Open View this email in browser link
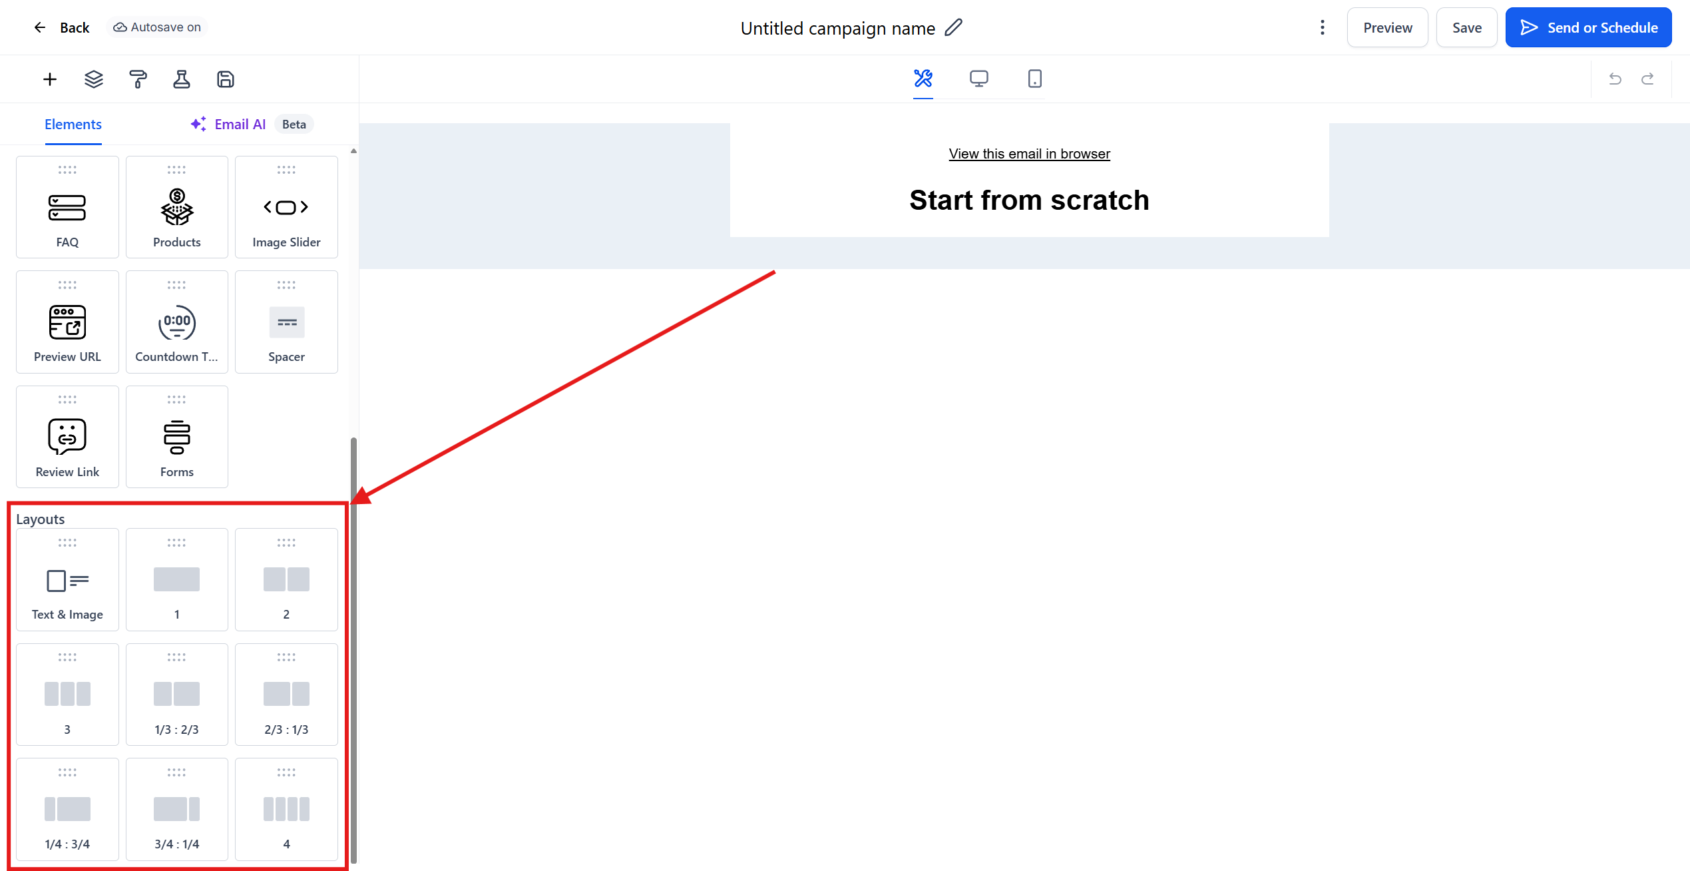The width and height of the screenshot is (1690, 871). pyautogui.click(x=1029, y=154)
